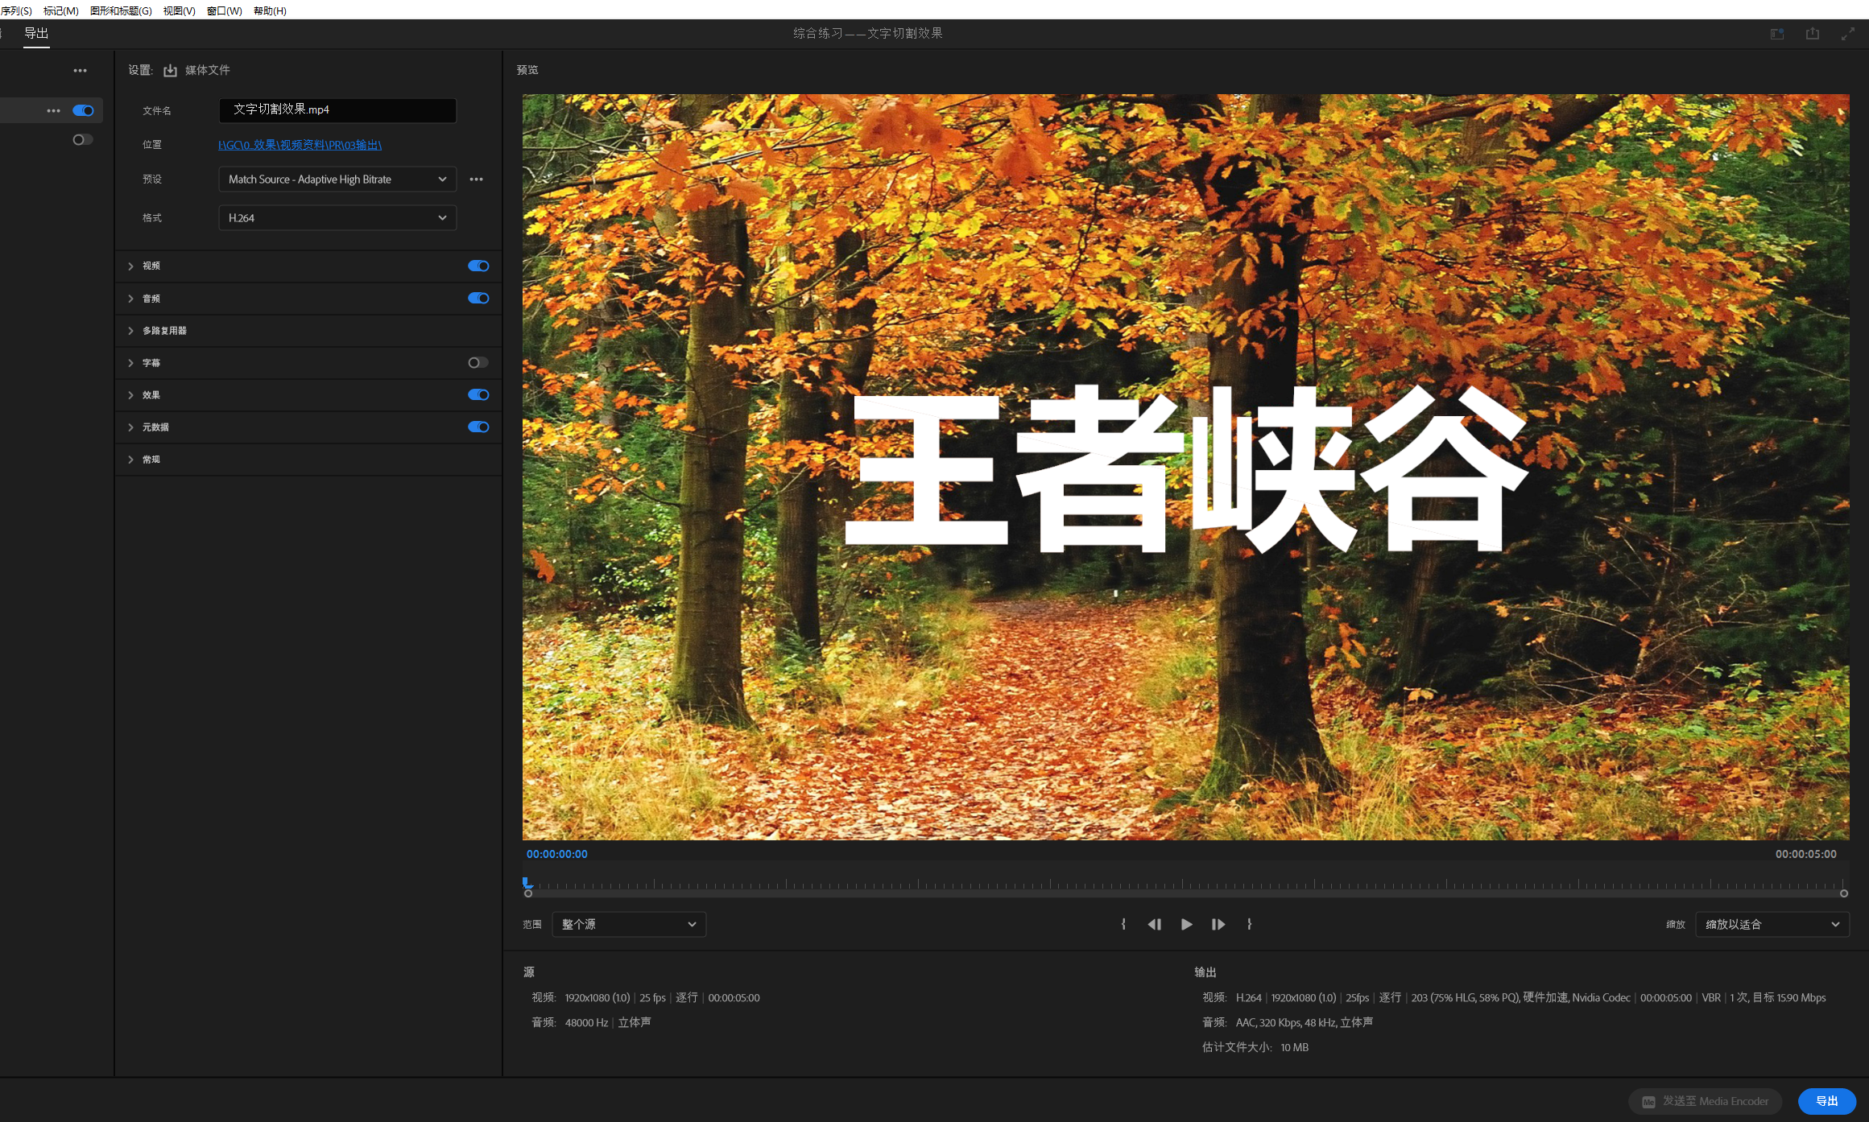Set out point bracket marker
The width and height of the screenshot is (1869, 1122).
click(1249, 924)
